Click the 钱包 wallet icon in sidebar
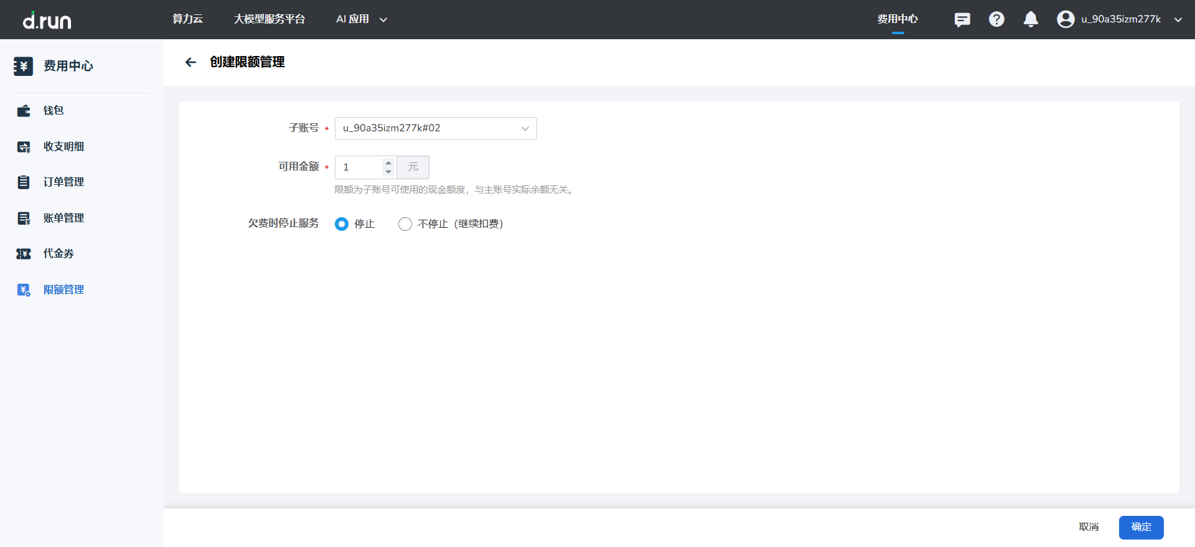 point(24,111)
